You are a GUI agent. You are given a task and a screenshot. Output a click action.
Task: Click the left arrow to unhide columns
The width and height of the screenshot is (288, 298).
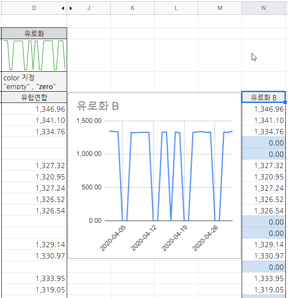pyautogui.click(x=63, y=8)
